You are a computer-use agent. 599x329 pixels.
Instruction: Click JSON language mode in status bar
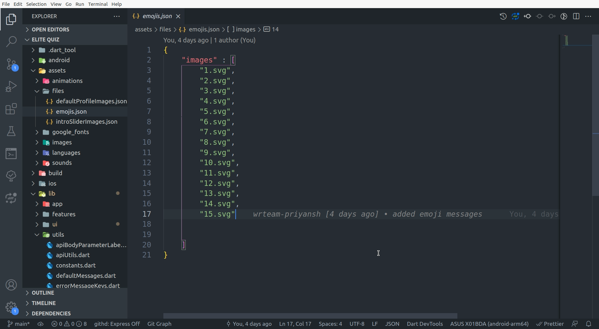coord(392,324)
